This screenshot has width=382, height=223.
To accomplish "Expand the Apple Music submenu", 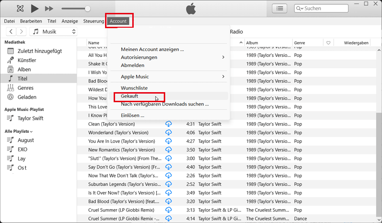I will [x=169, y=77].
